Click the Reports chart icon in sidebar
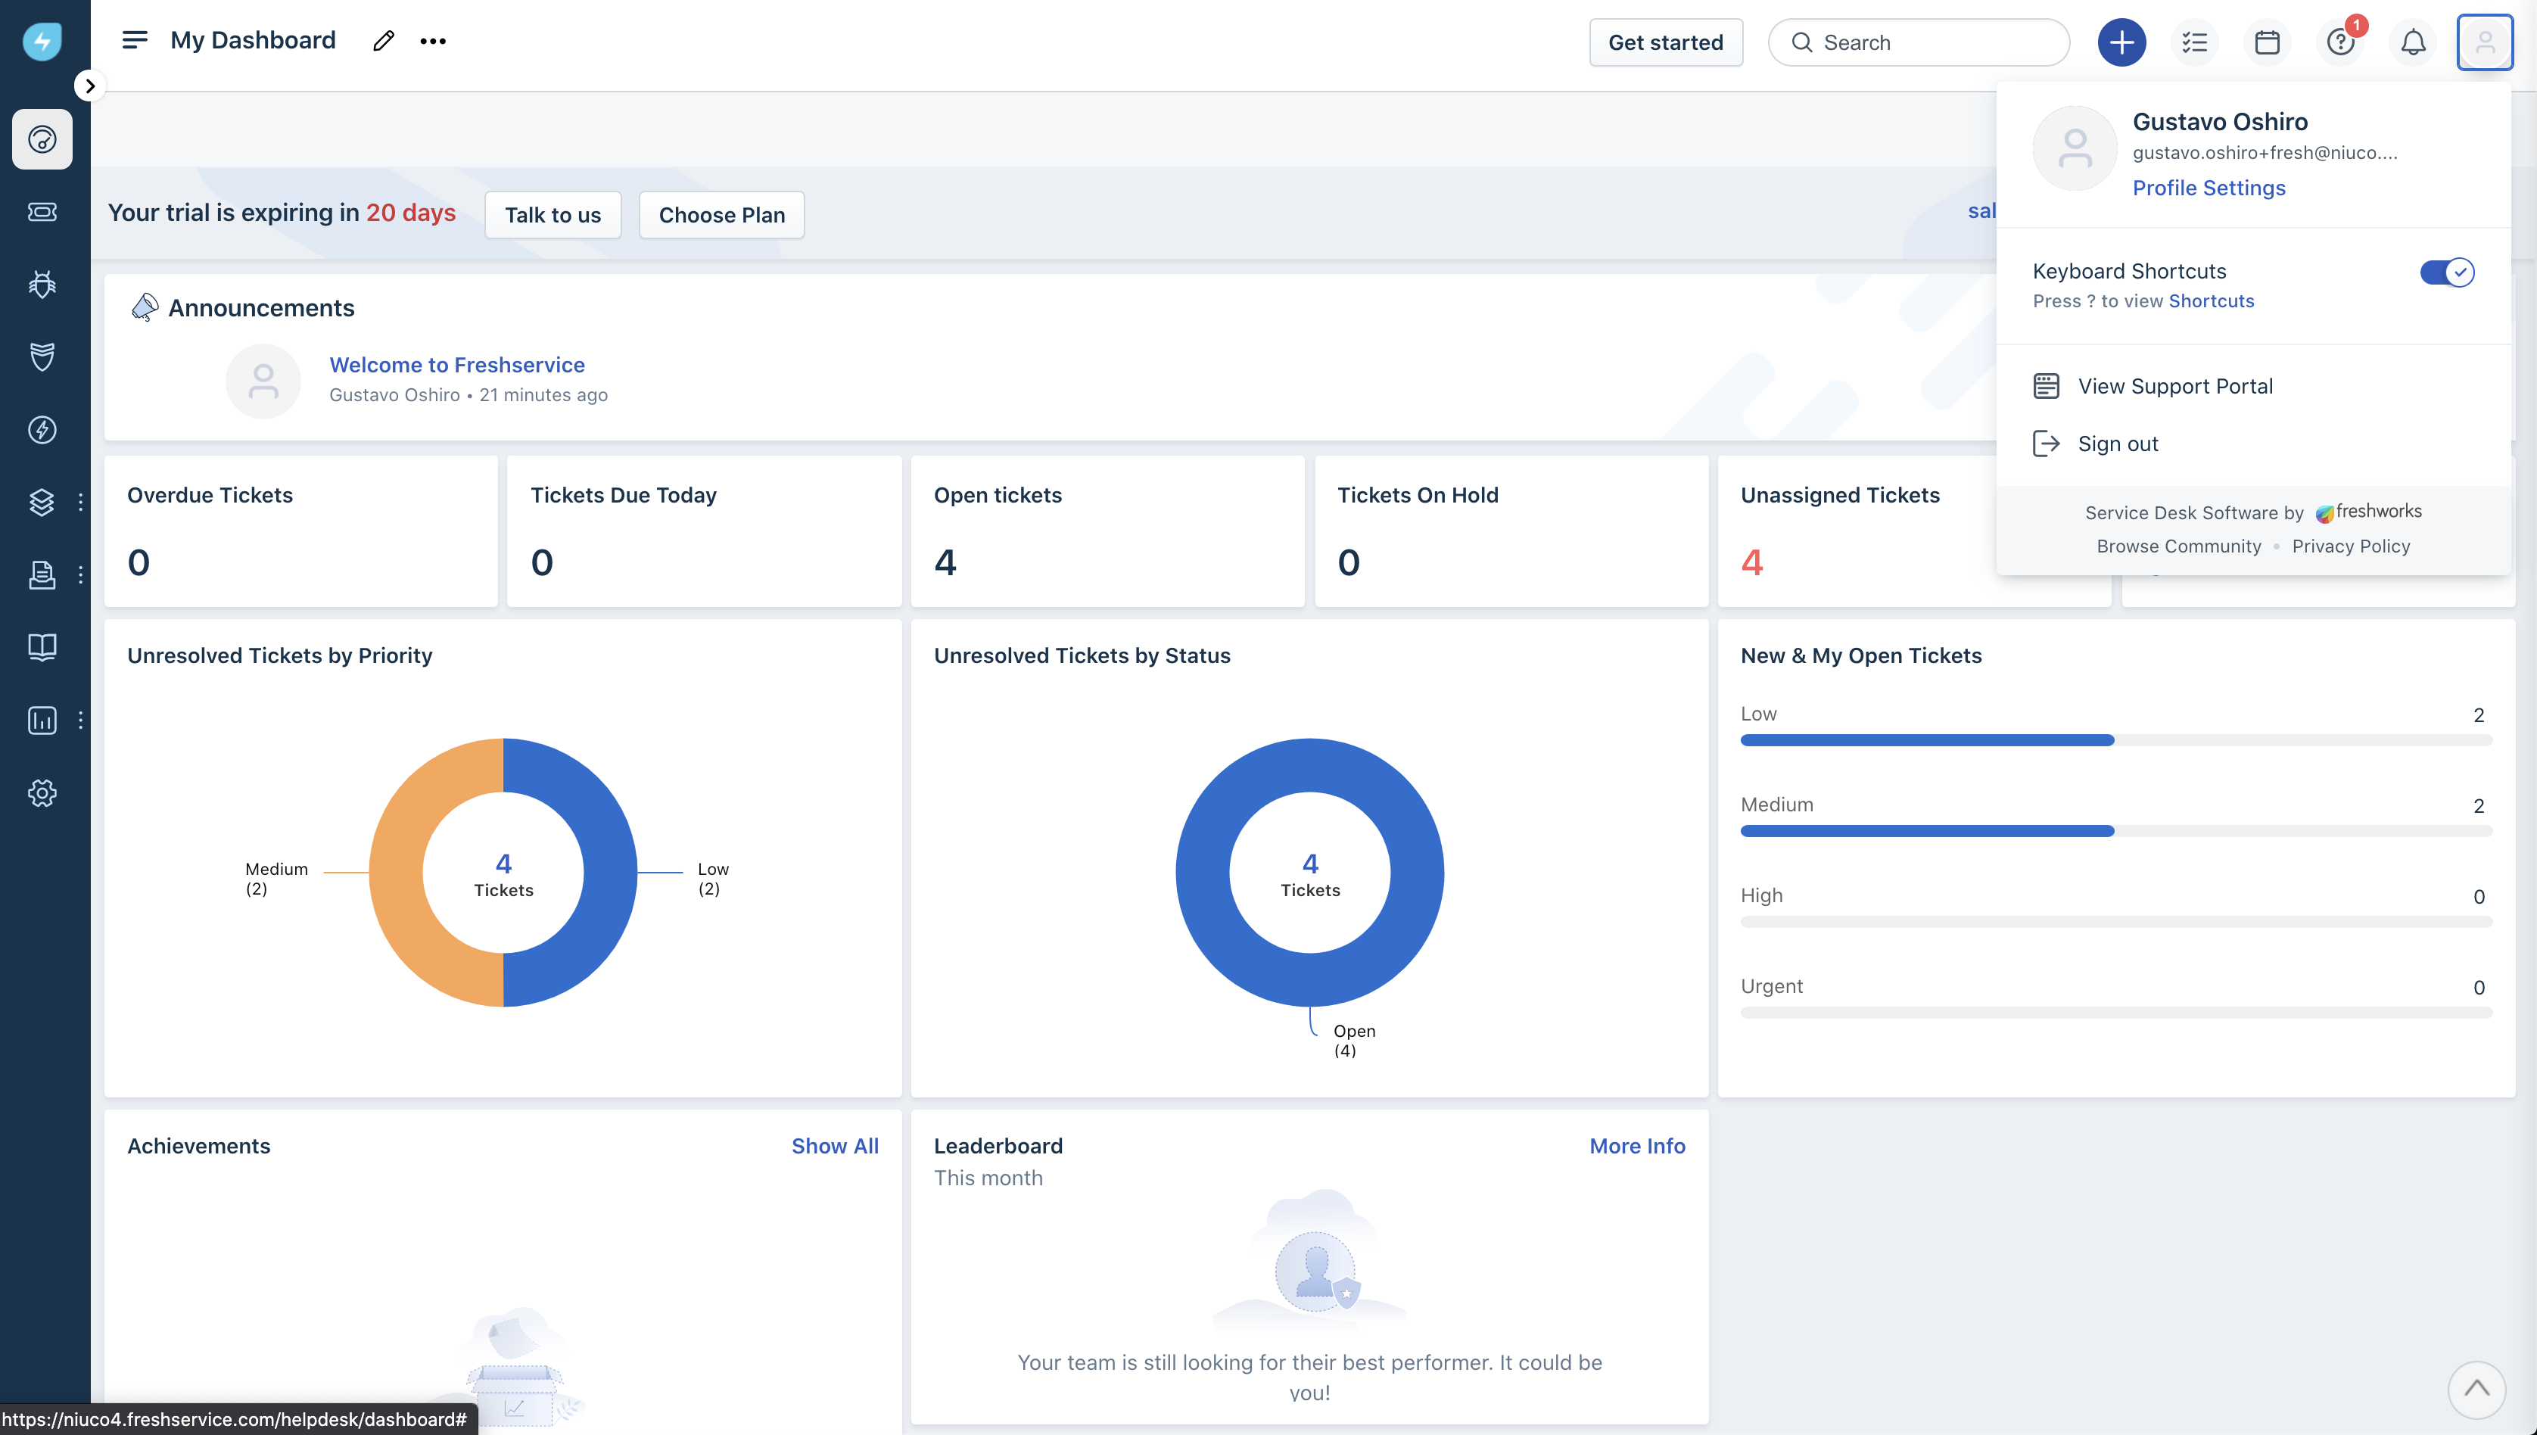Image resolution: width=2537 pixels, height=1435 pixels. coord(42,721)
